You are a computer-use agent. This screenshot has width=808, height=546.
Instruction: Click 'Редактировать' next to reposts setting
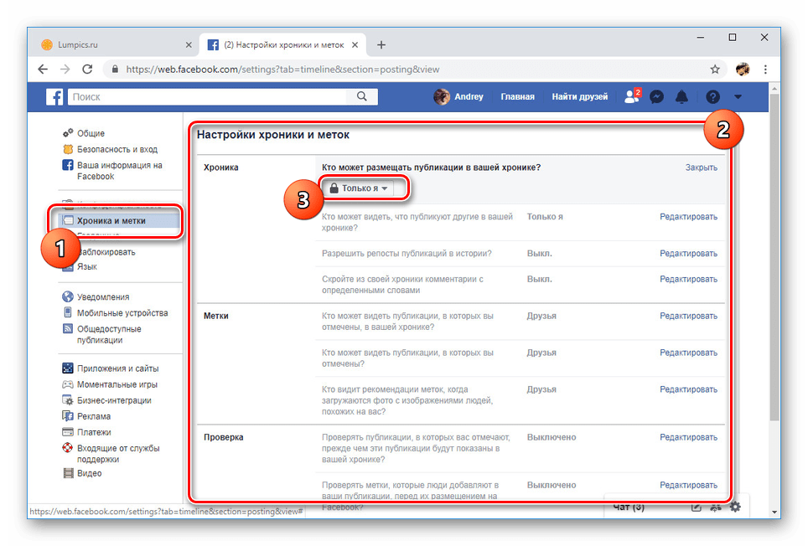coord(689,253)
